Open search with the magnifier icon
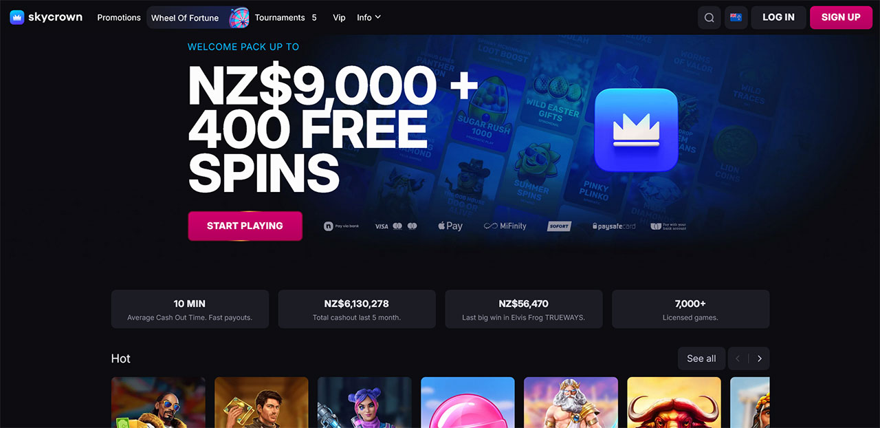Image resolution: width=880 pixels, height=428 pixels. coord(709,18)
